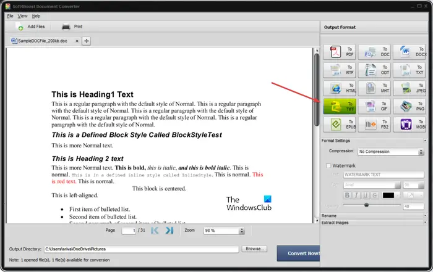Toggle strikethrough for watermark text

[374, 195]
